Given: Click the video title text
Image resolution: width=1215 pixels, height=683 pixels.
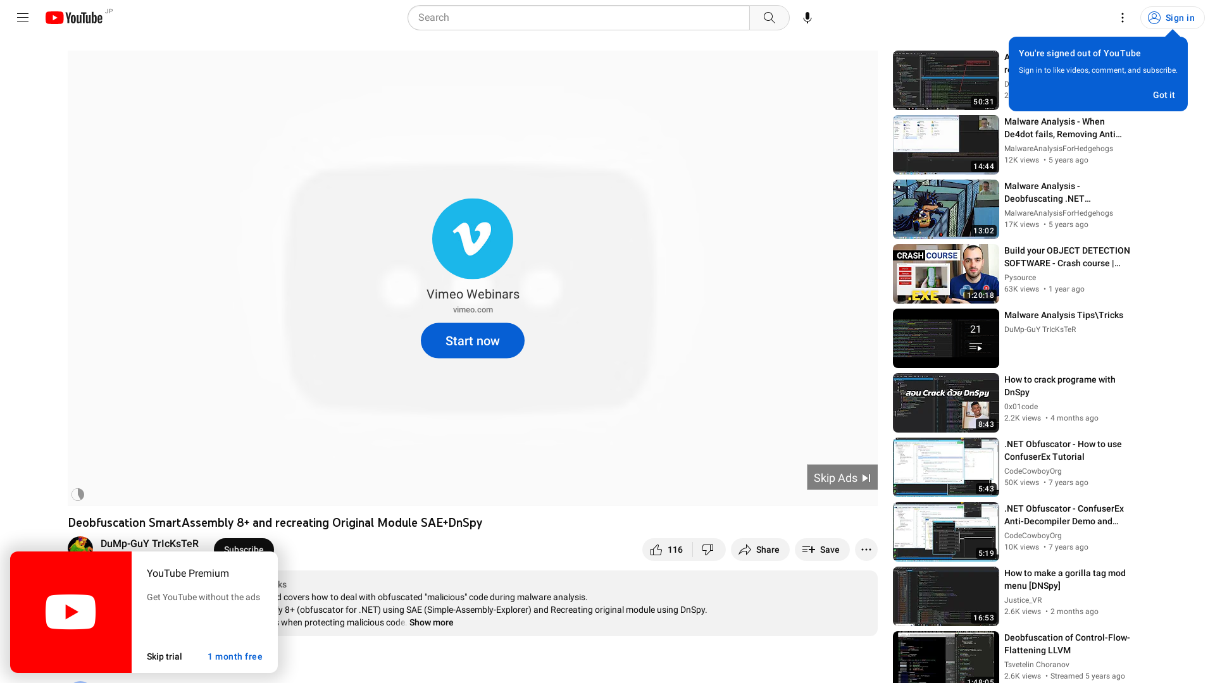Looking at the screenshot, I should [x=275, y=522].
